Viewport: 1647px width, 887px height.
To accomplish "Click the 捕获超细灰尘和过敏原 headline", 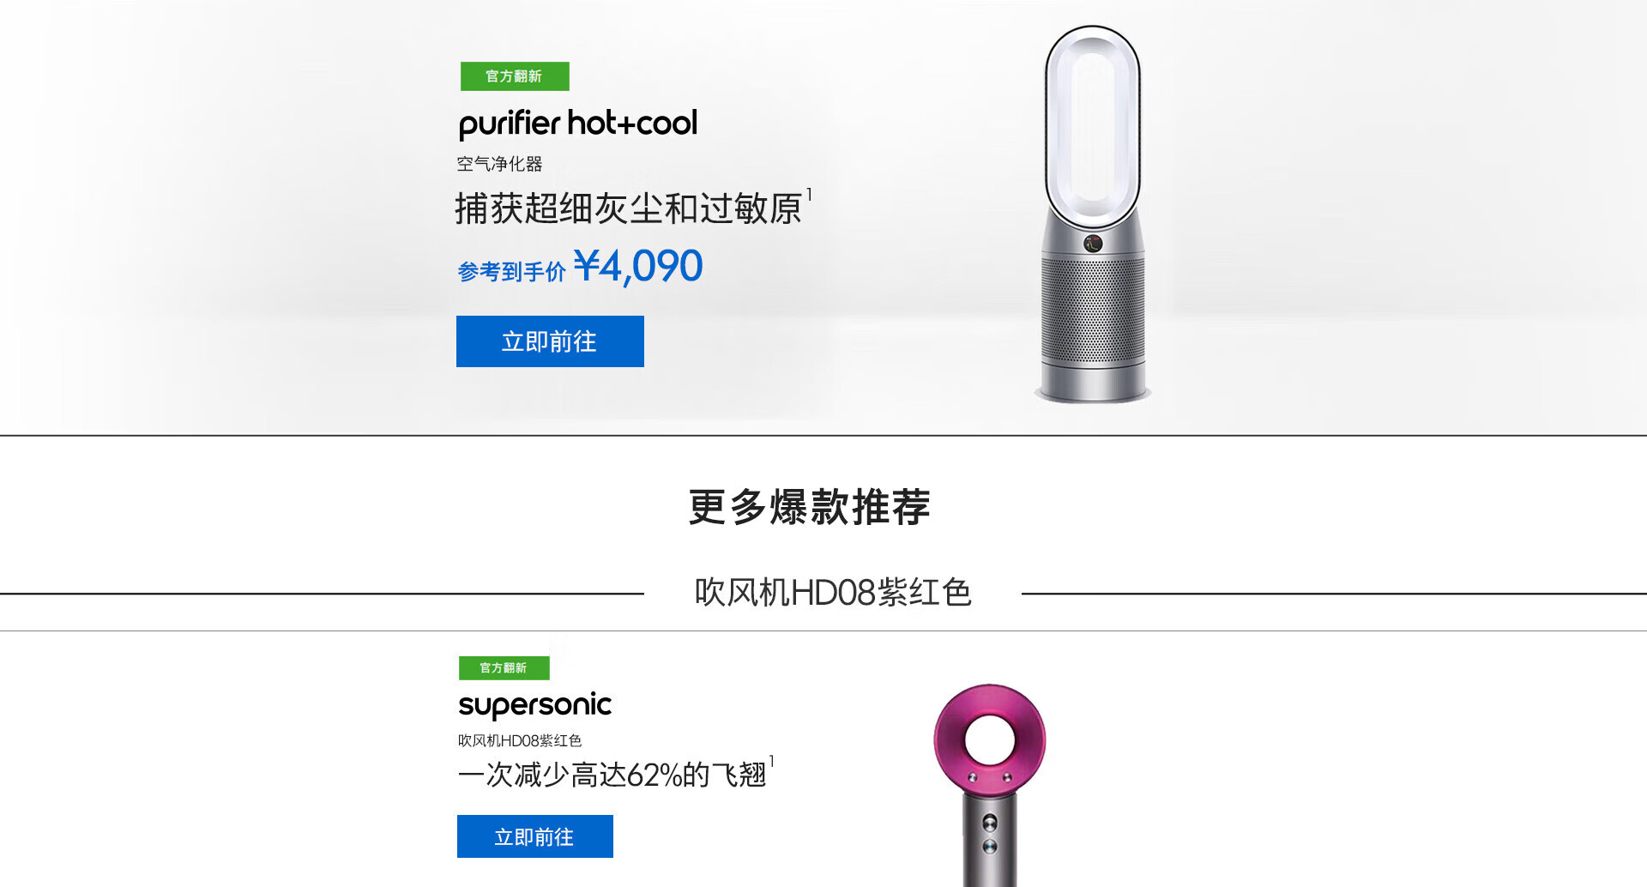I will [x=628, y=208].
